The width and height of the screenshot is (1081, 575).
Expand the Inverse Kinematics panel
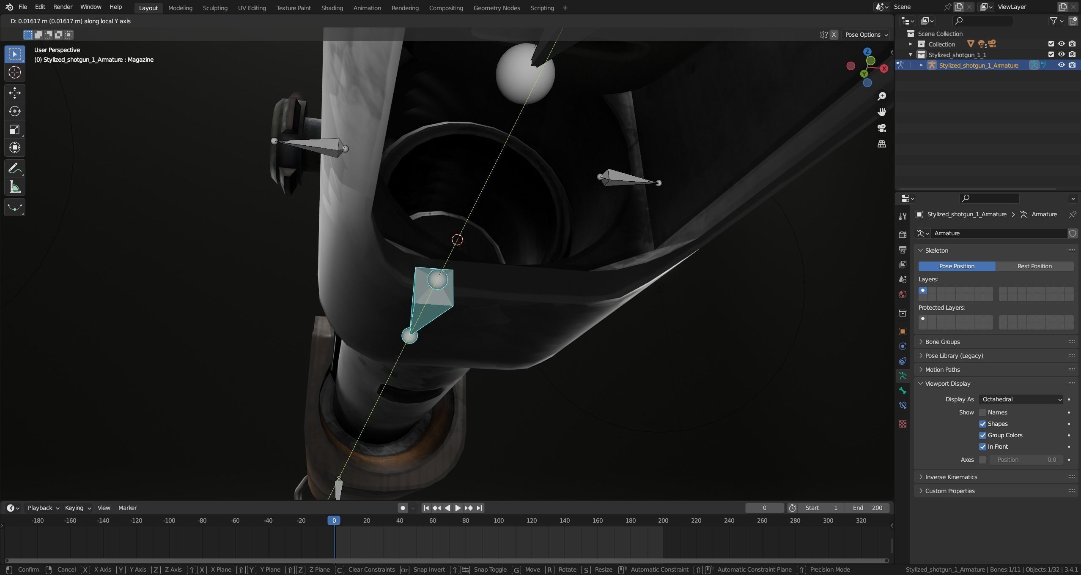951,477
